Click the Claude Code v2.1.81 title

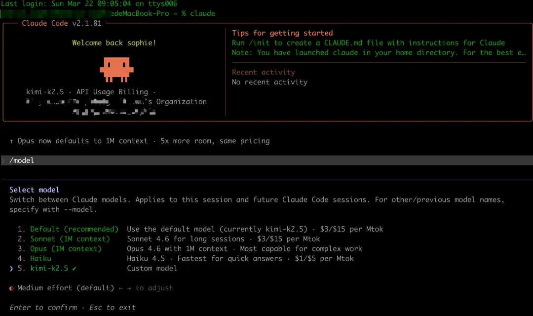pyautogui.click(x=62, y=23)
